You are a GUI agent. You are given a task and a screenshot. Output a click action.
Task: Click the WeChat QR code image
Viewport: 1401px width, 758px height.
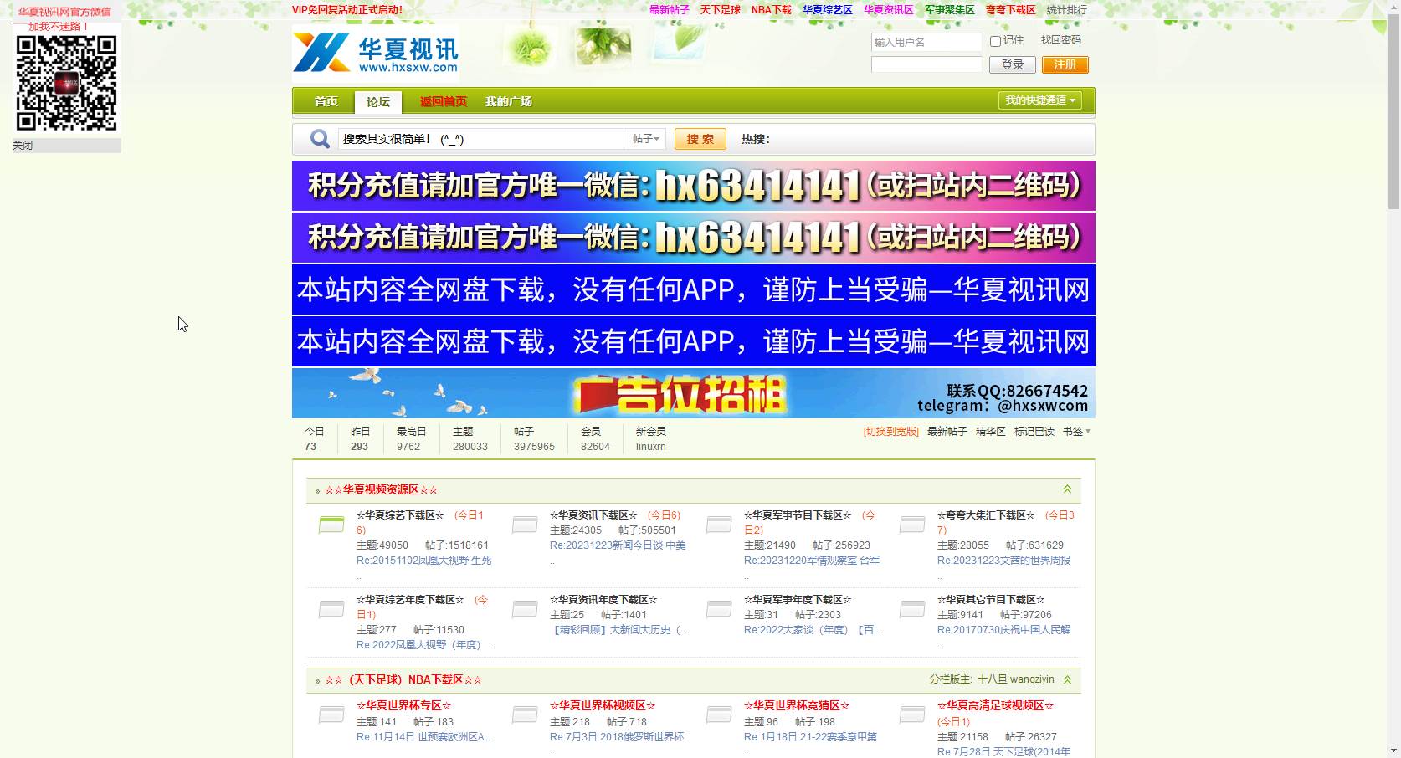pyautogui.click(x=67, y=84)
